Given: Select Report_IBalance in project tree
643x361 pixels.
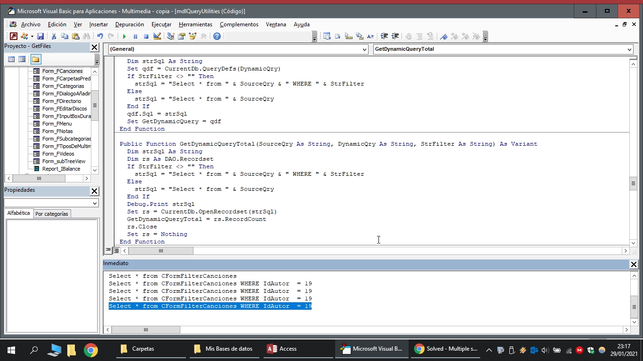Looking at the screenshot, I should [x=61, y=169].
